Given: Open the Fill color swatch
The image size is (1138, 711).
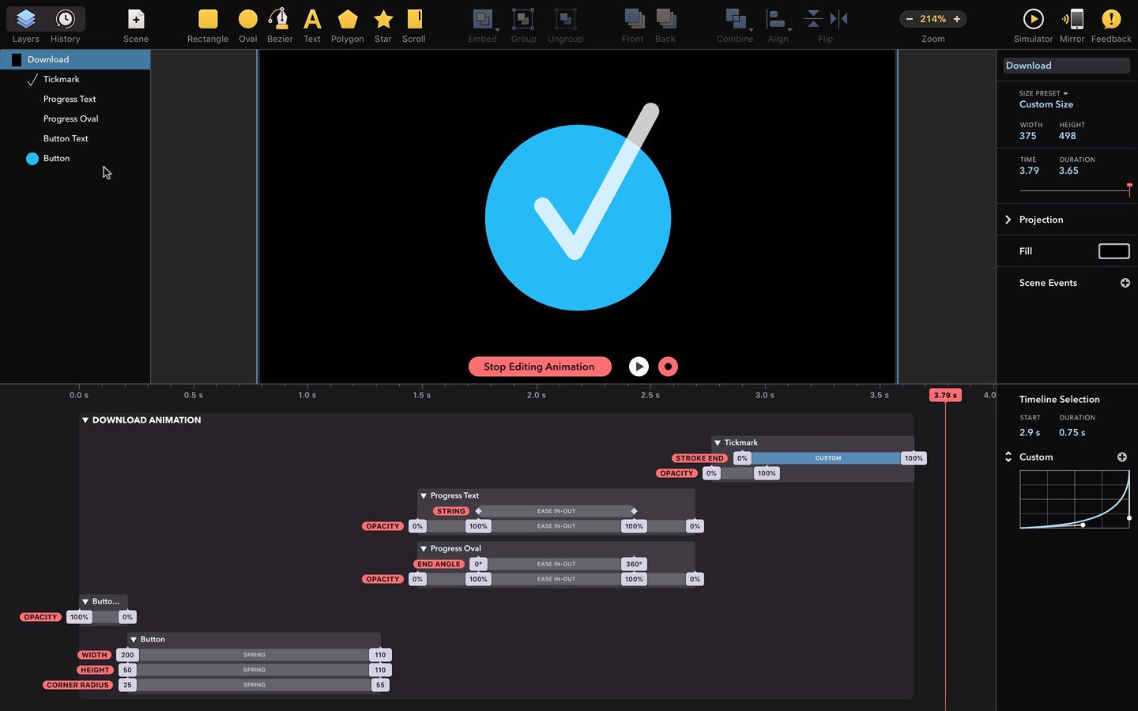Looking at the screenshot, I should coord(1114,251).
